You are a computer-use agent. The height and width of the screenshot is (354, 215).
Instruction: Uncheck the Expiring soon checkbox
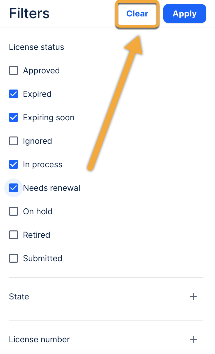click(14, 118)
